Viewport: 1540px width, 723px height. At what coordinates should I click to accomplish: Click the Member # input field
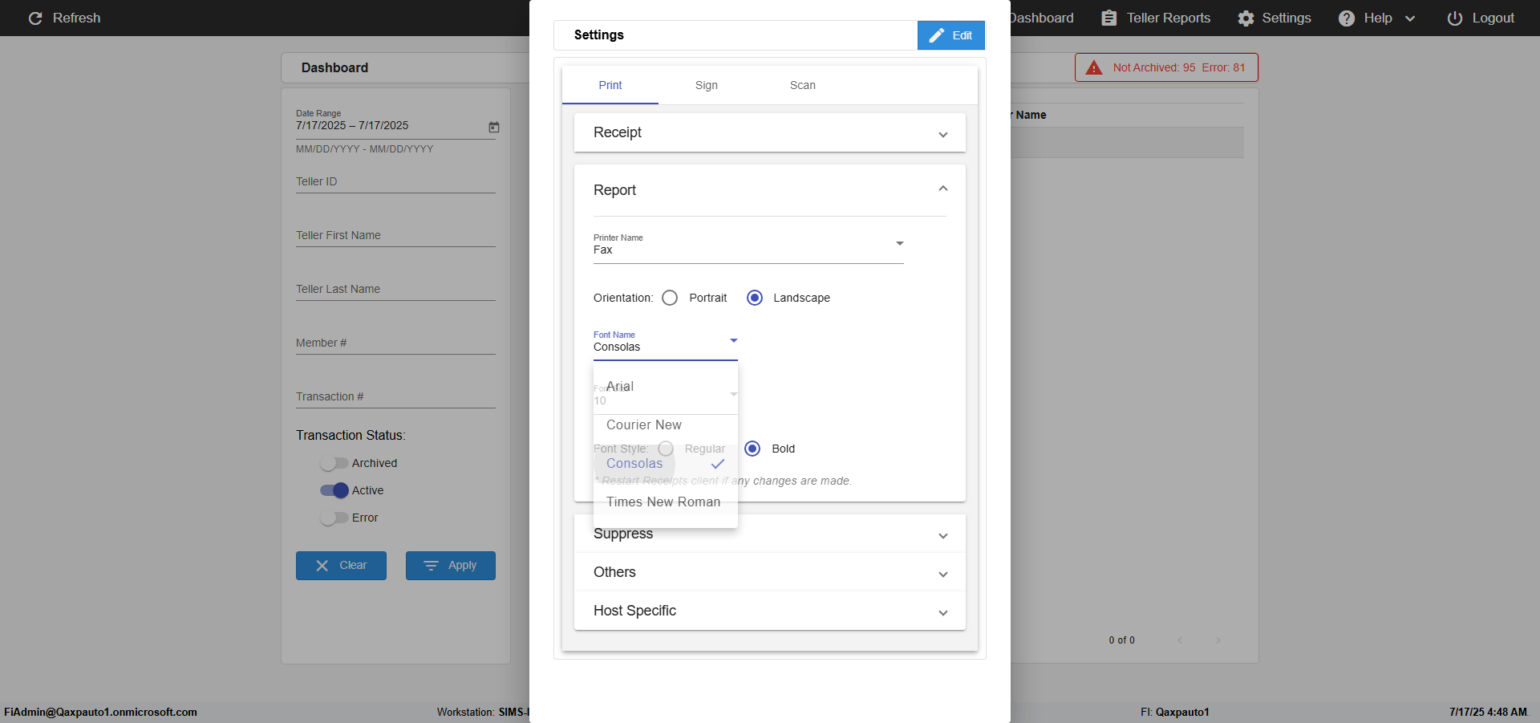(395, 343)
